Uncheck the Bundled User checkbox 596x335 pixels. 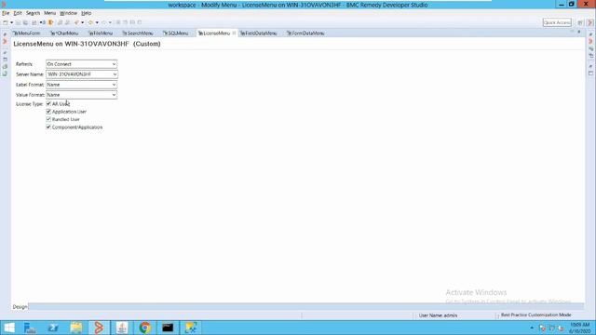(48, 119)
